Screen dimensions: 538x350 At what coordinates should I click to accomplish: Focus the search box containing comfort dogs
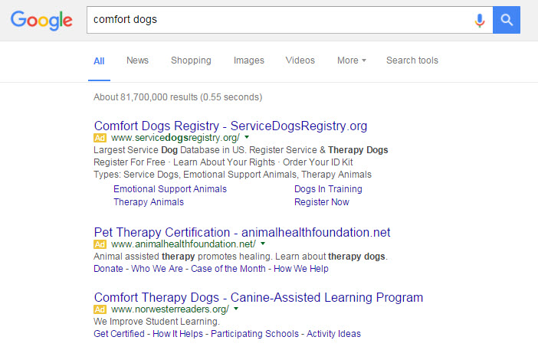[290, 20]
